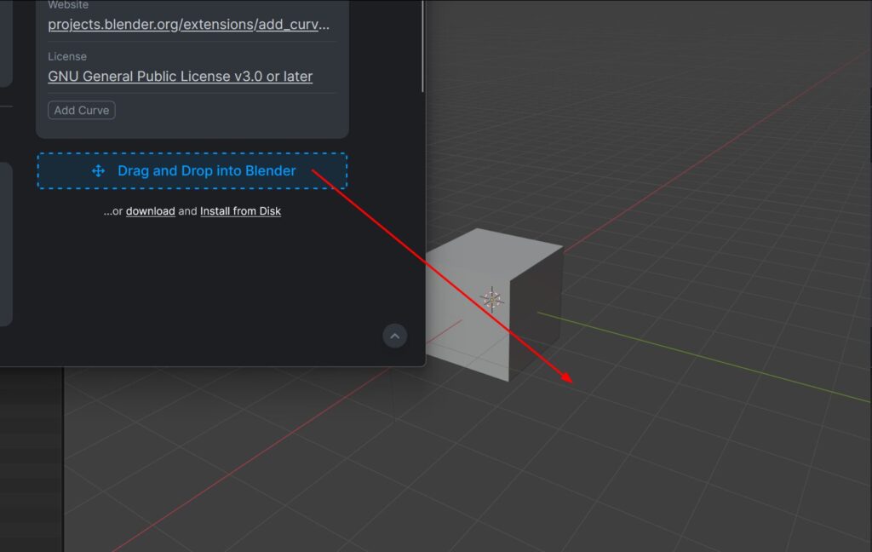Select the 'Add Curve' tag
The image size is (872, 552).
tap(81, 111)
